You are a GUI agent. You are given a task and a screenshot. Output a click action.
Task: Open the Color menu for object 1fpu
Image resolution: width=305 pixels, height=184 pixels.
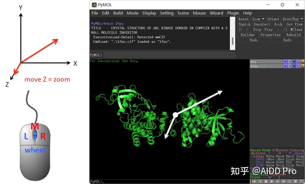tap(302, 66)
